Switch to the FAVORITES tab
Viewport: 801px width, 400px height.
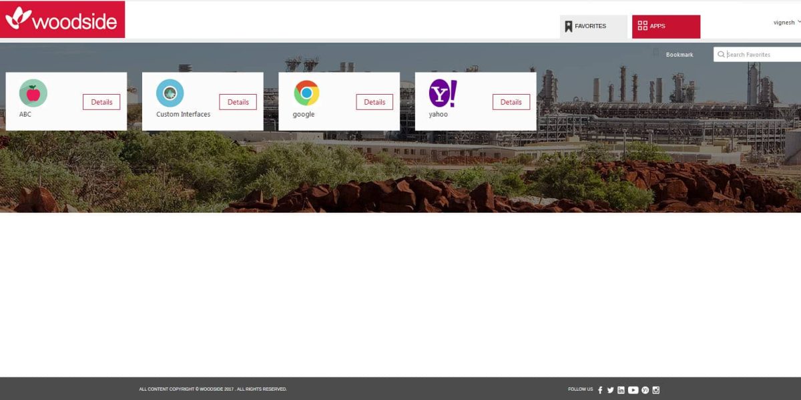tap(593, 26)
